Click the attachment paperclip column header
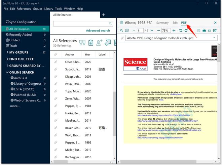222x165 pixels. pyautogui.click(x=56, y=54)
